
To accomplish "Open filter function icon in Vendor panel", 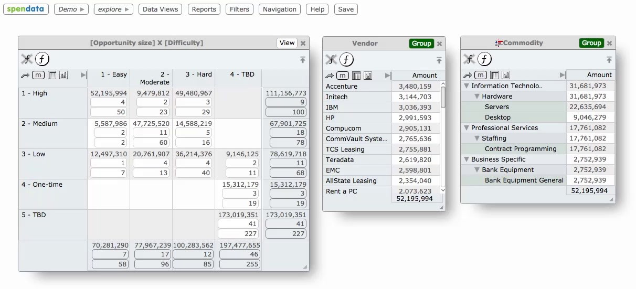I will click(346, 59).
